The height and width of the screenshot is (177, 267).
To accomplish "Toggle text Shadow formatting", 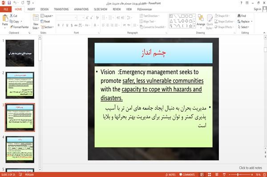I will [x=72, y=25].
